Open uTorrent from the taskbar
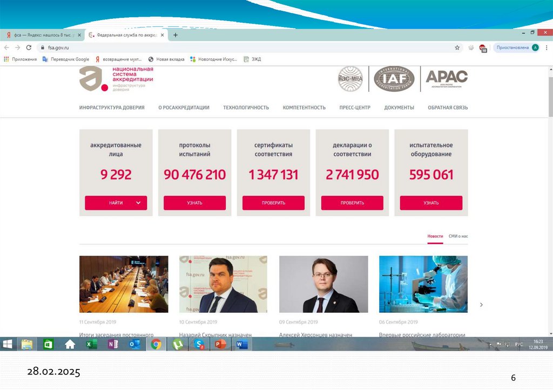This screenshot has width=553, height=390. click(177, 344)
